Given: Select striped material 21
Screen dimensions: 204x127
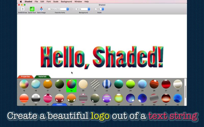Looking at the screenshot, I should (95, 84).
